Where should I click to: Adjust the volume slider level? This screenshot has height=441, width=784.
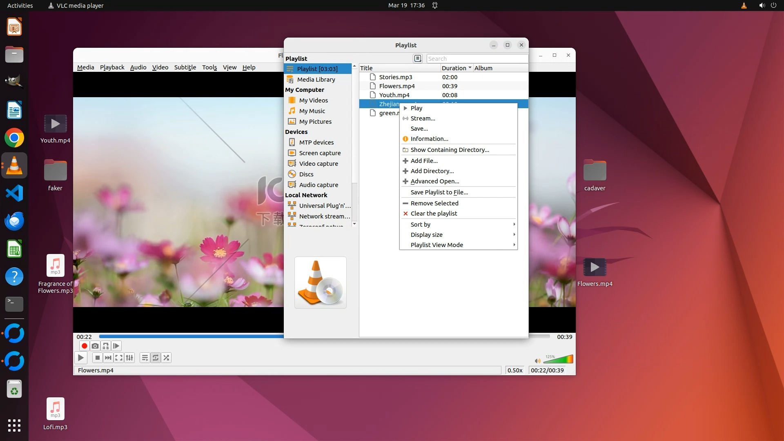pos(559,360)
